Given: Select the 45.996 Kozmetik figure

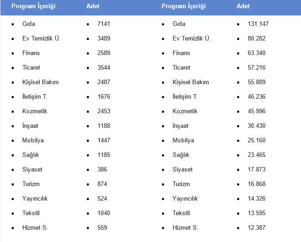Looking at the screenshot, I should 256,111.
